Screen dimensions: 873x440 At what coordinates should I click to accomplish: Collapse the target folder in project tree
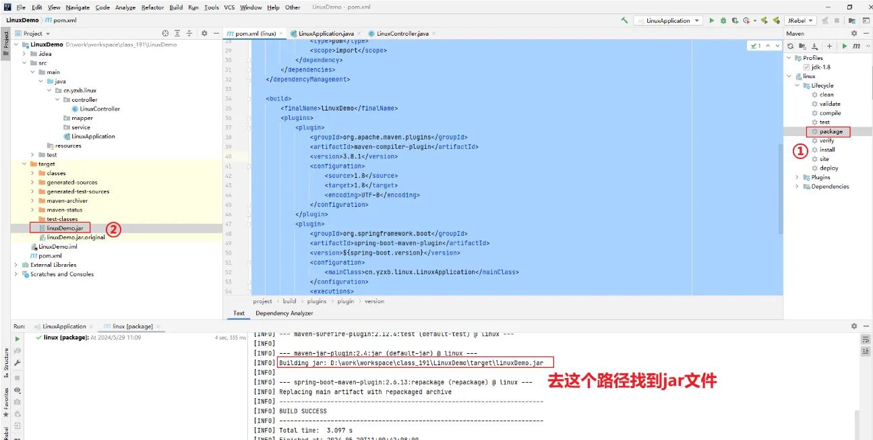24,164
